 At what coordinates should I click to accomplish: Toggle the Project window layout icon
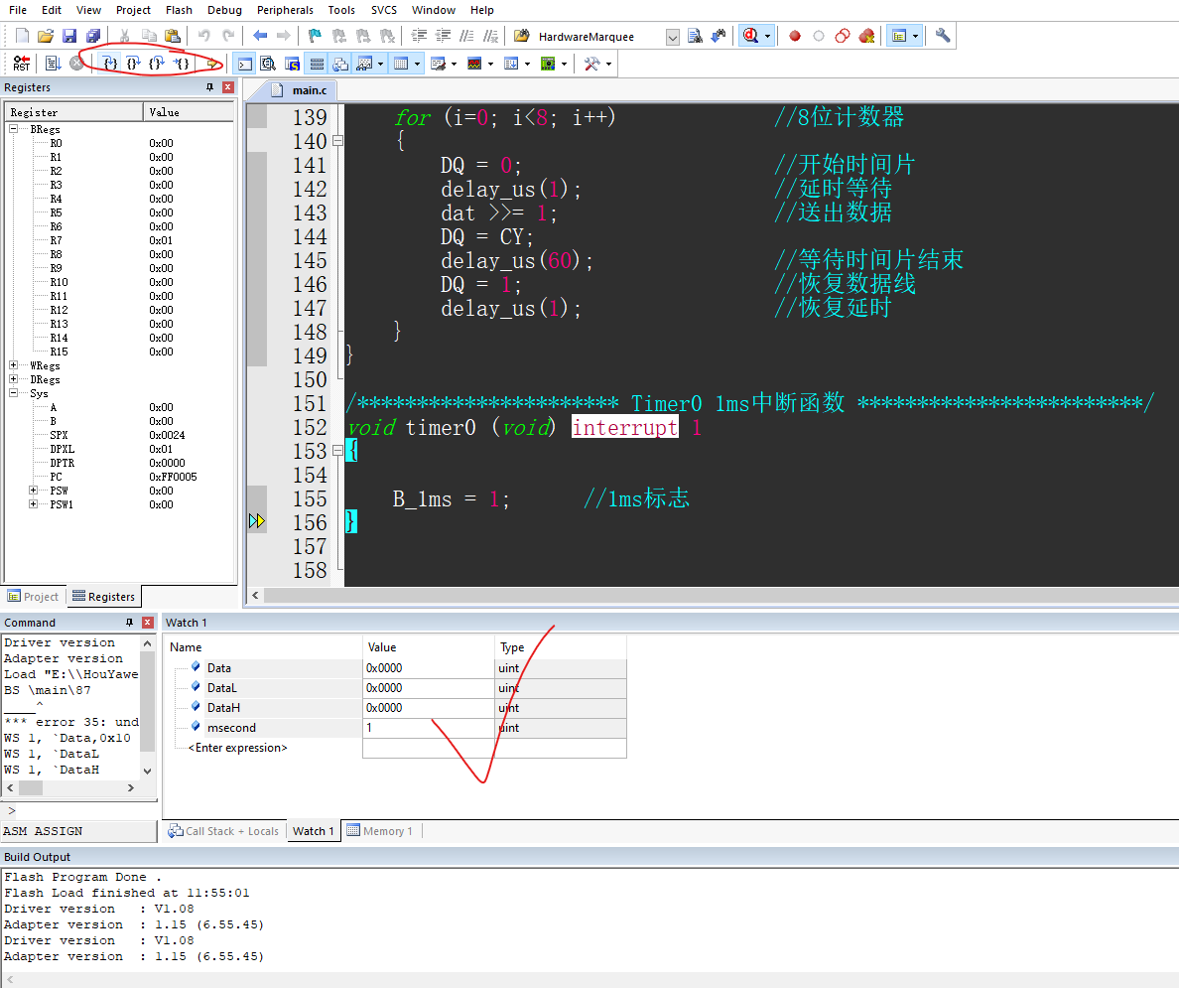pyautogui.click(x=898, y=36)
